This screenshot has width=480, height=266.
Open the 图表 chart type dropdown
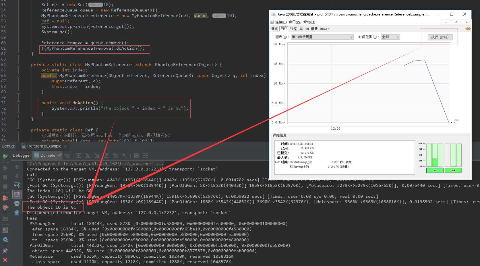[x=322, y=37]
